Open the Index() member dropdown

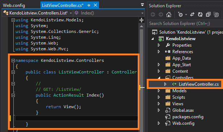click(109, 13)
